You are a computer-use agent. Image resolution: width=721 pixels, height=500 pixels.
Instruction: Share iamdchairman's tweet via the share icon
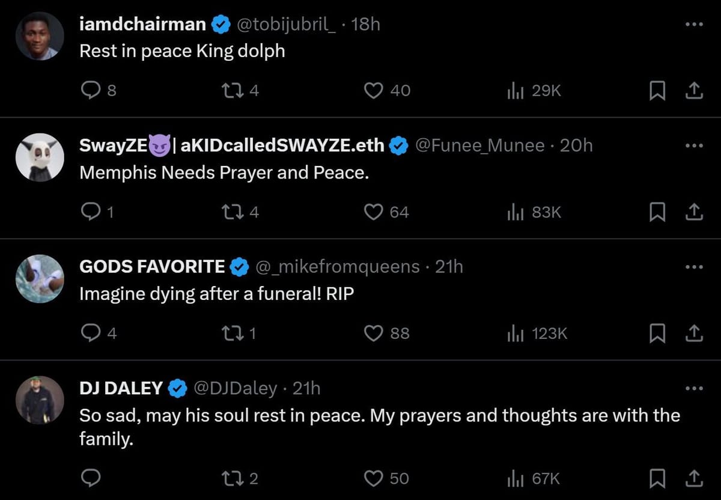695,90
